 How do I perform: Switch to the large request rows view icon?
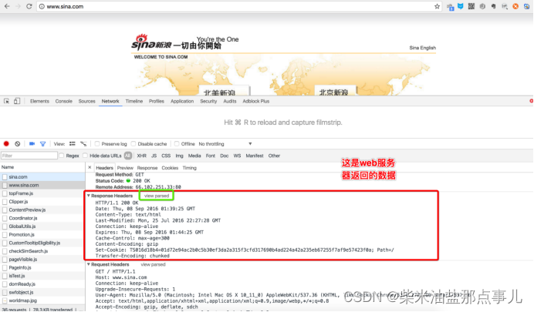click(x=73, y=144)
